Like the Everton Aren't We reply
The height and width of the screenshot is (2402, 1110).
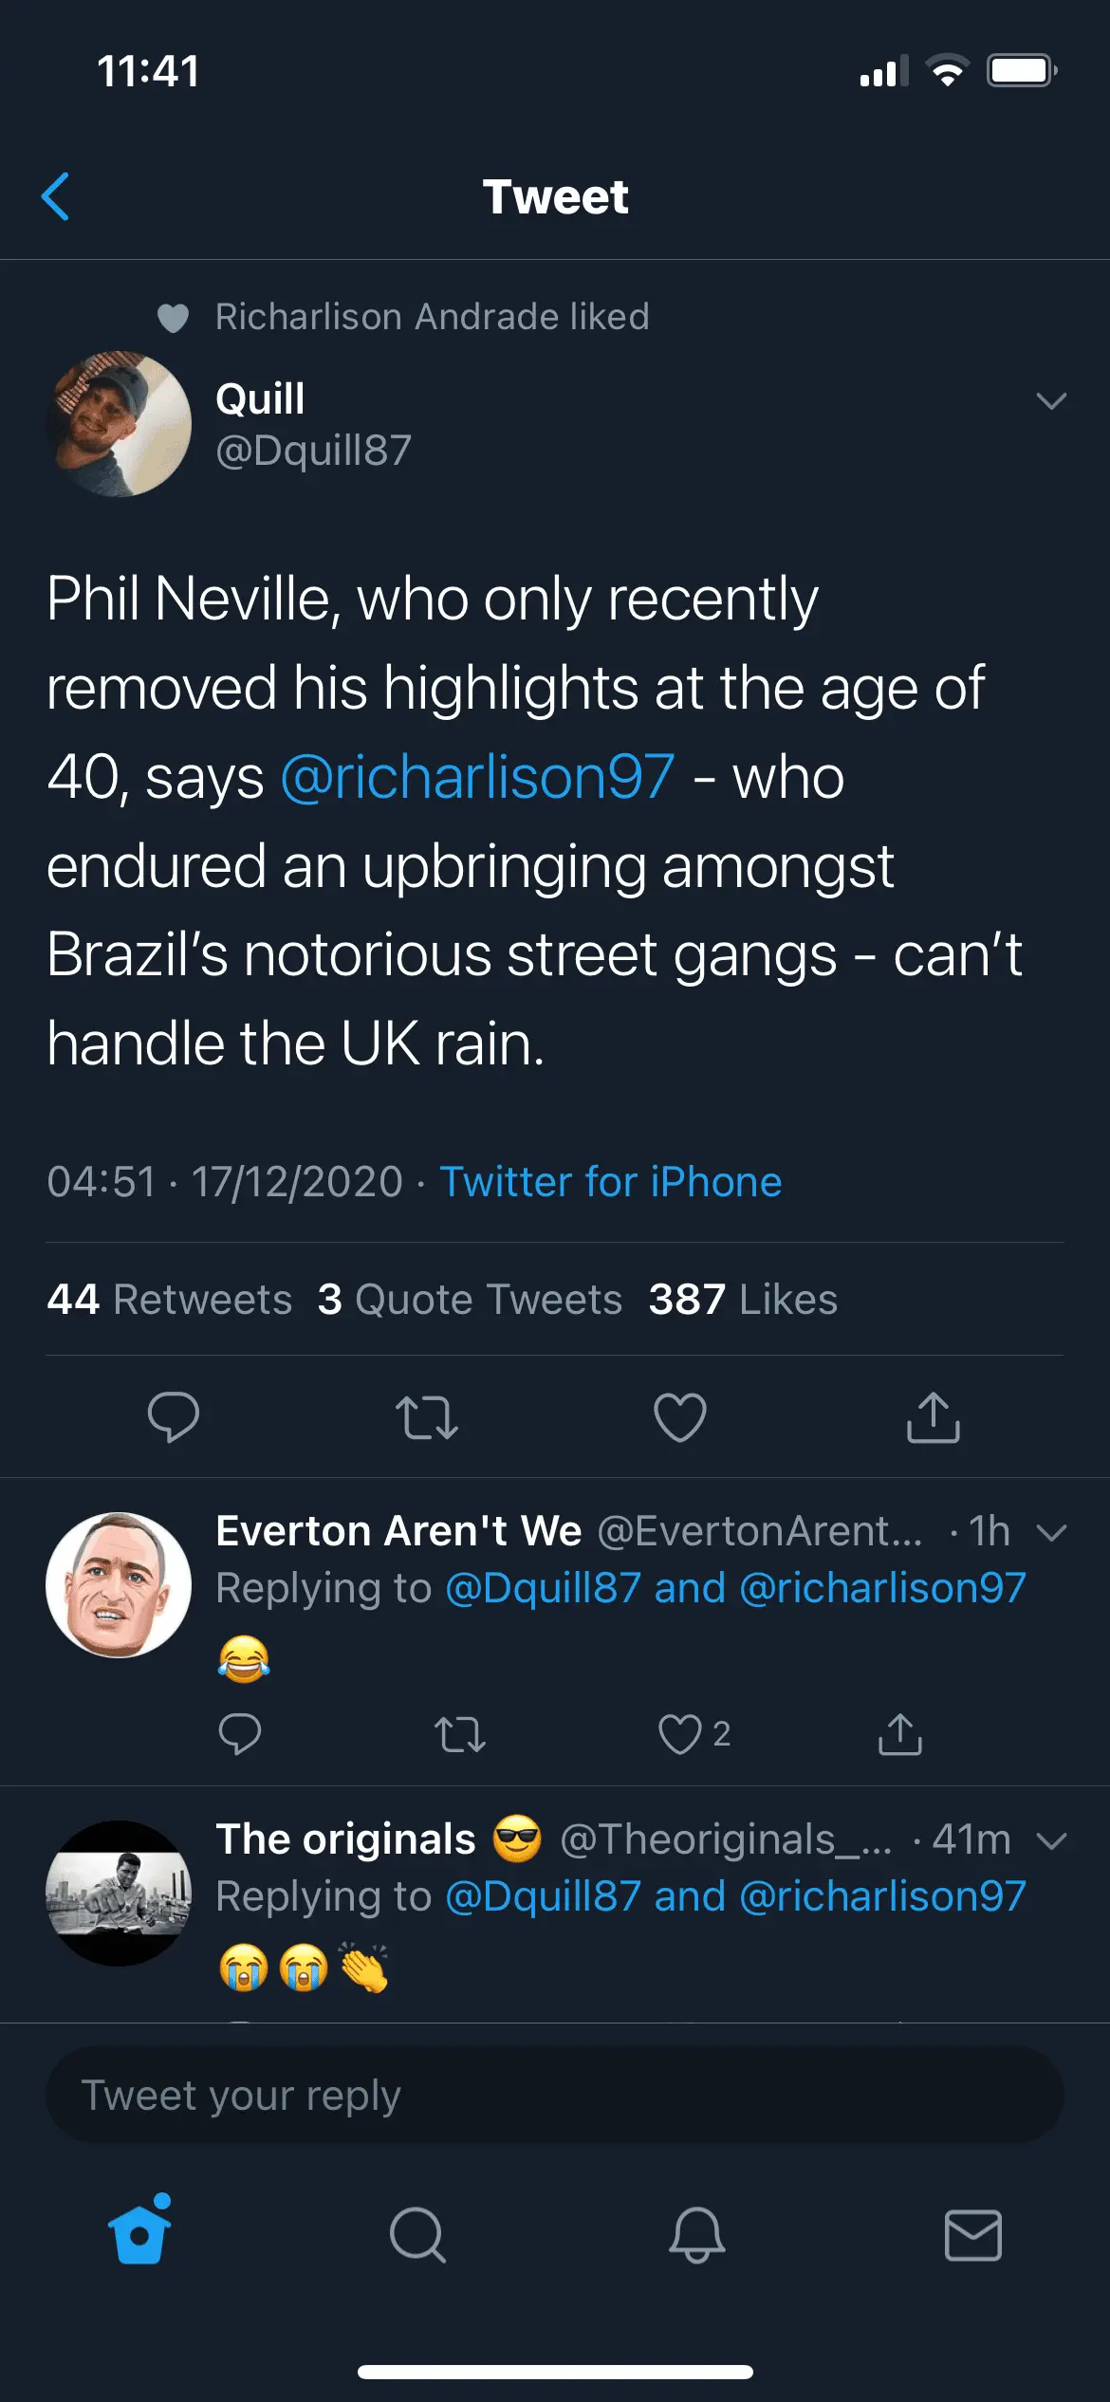coord(679,1734)
